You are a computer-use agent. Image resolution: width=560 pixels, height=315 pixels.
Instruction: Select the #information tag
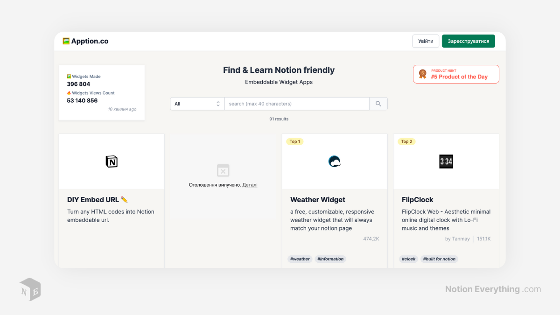point(330,259)
